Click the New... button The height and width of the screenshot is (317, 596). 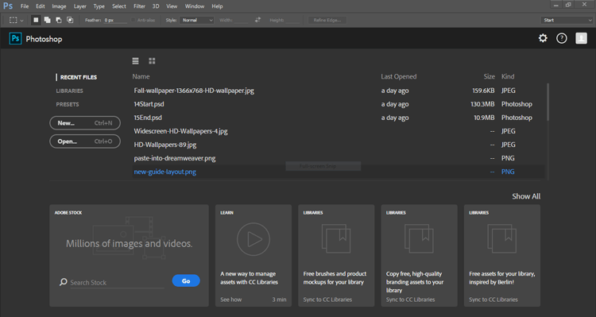(x=85, y=123)
